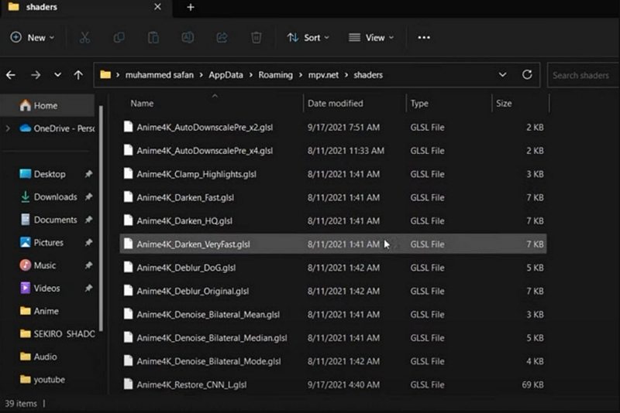
Task: Click the Copy icon in toolbar
Action: coord(119,37)
